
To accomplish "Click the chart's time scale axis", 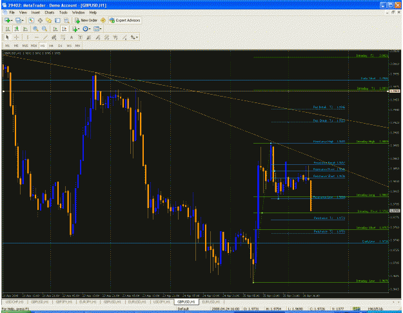I will click(195, 296).
